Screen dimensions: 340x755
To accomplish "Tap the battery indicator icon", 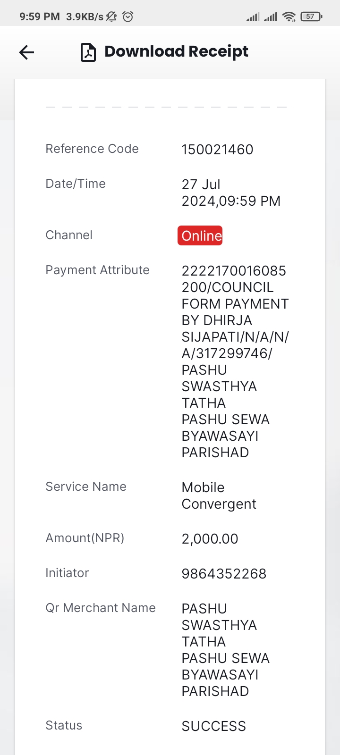I will (311, 17).
